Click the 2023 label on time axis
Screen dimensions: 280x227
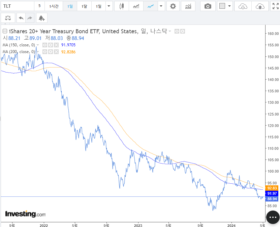138,225
